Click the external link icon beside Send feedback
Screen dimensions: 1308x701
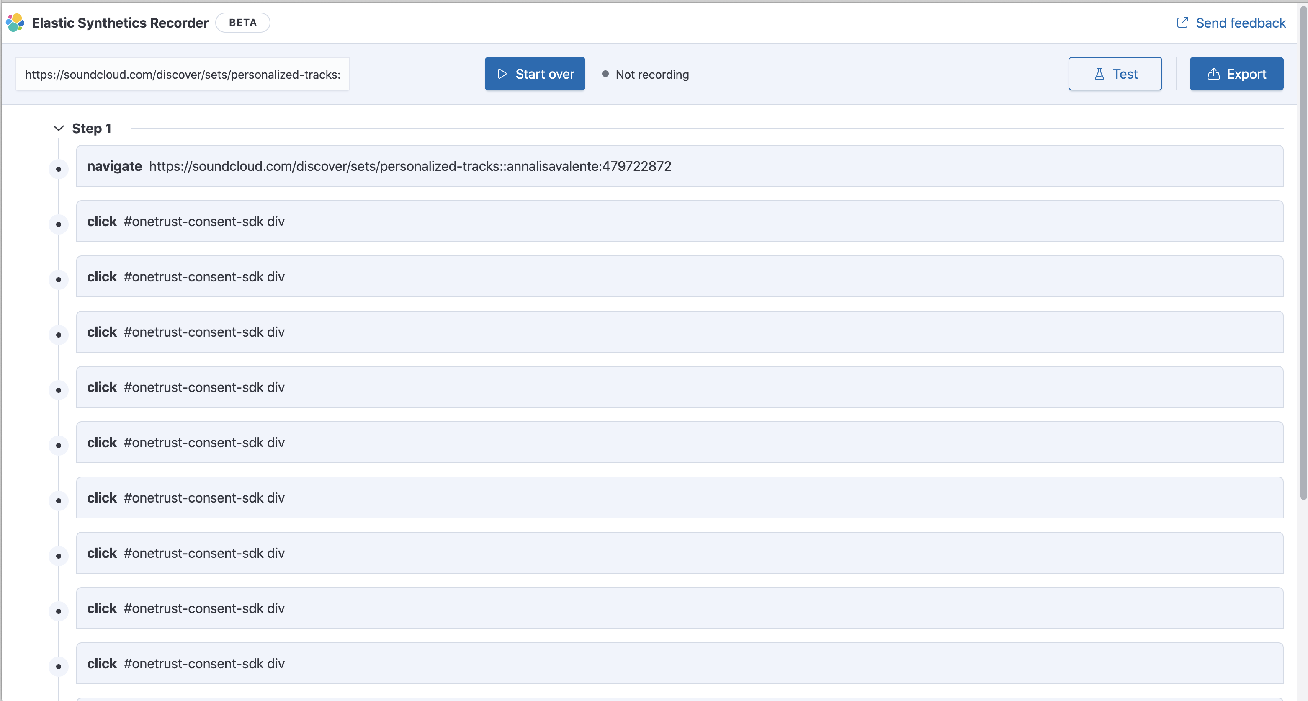1183,22
